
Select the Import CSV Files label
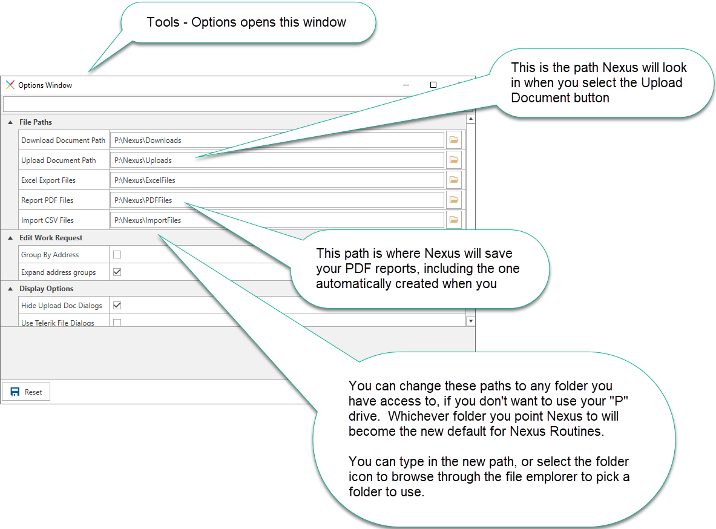click(x=47, y=220)
